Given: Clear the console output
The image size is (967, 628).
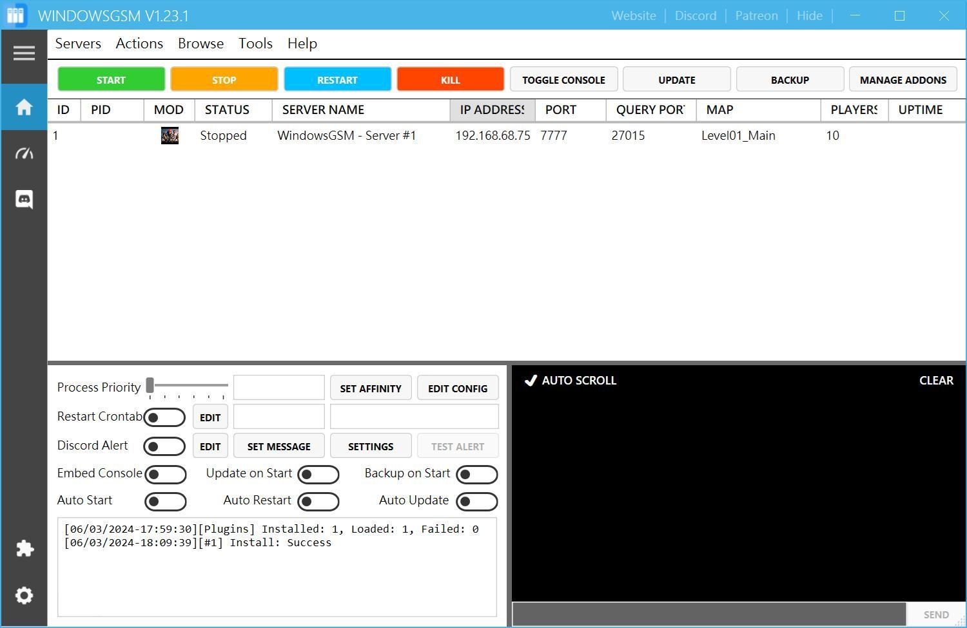Looking at the screenshot, I should pos(936,381).
